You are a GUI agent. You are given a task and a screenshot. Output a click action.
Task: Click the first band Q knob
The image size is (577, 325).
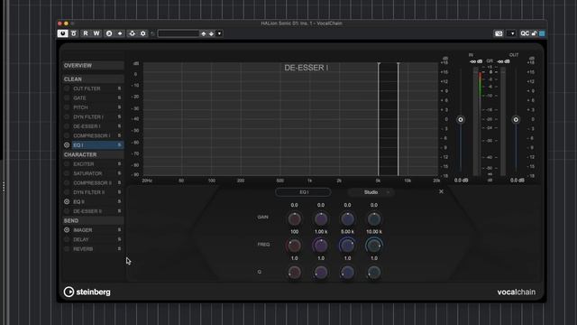coord(295,273)
